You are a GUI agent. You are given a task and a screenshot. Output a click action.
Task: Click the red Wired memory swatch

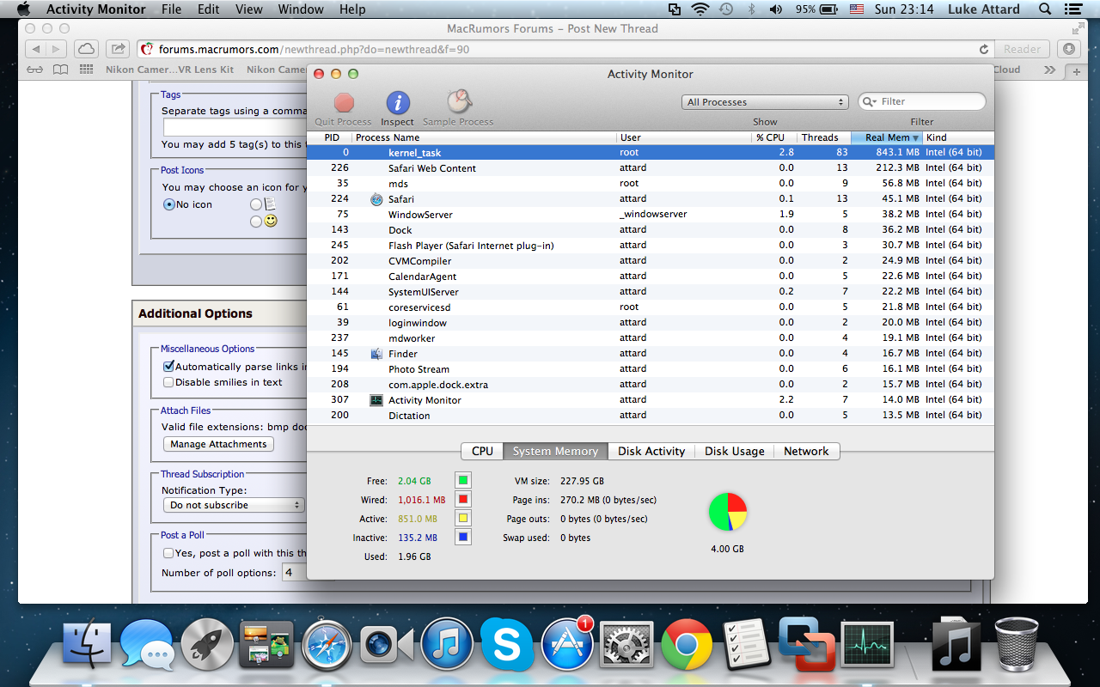(463, 500)
